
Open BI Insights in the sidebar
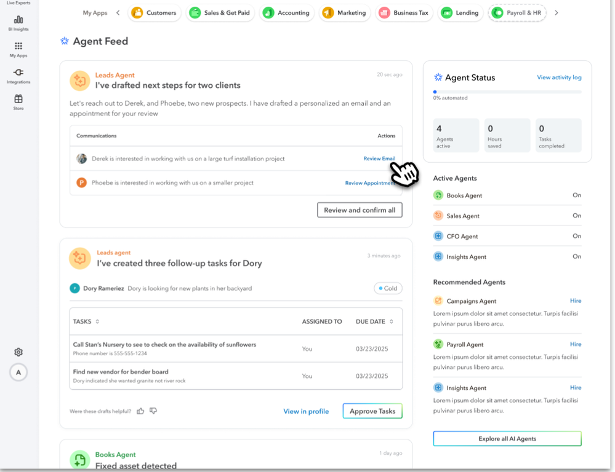point(18,23)
